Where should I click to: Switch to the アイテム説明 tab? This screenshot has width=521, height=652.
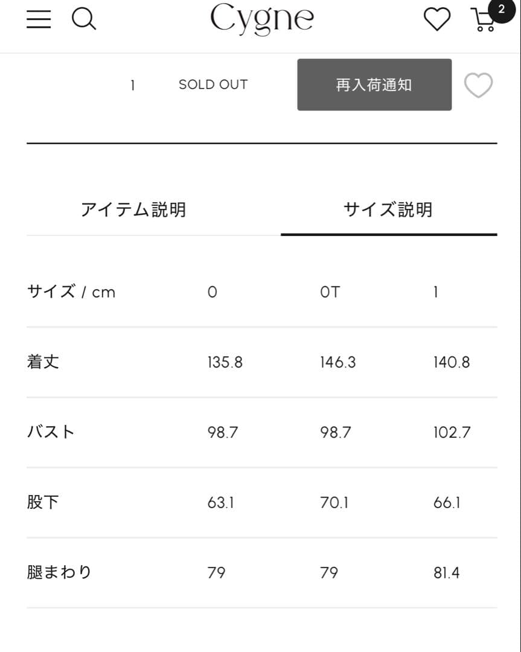(133, 209)
